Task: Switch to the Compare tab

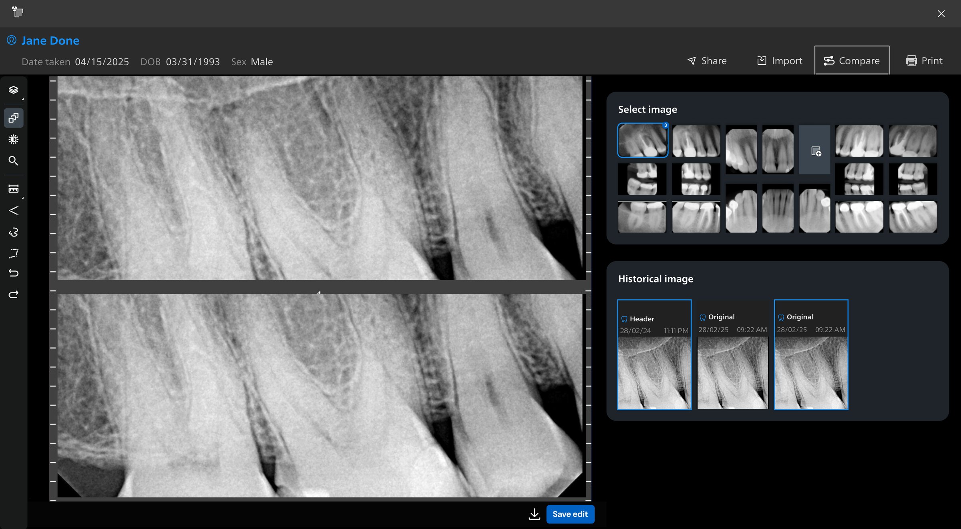Action: tap(852, 60)
